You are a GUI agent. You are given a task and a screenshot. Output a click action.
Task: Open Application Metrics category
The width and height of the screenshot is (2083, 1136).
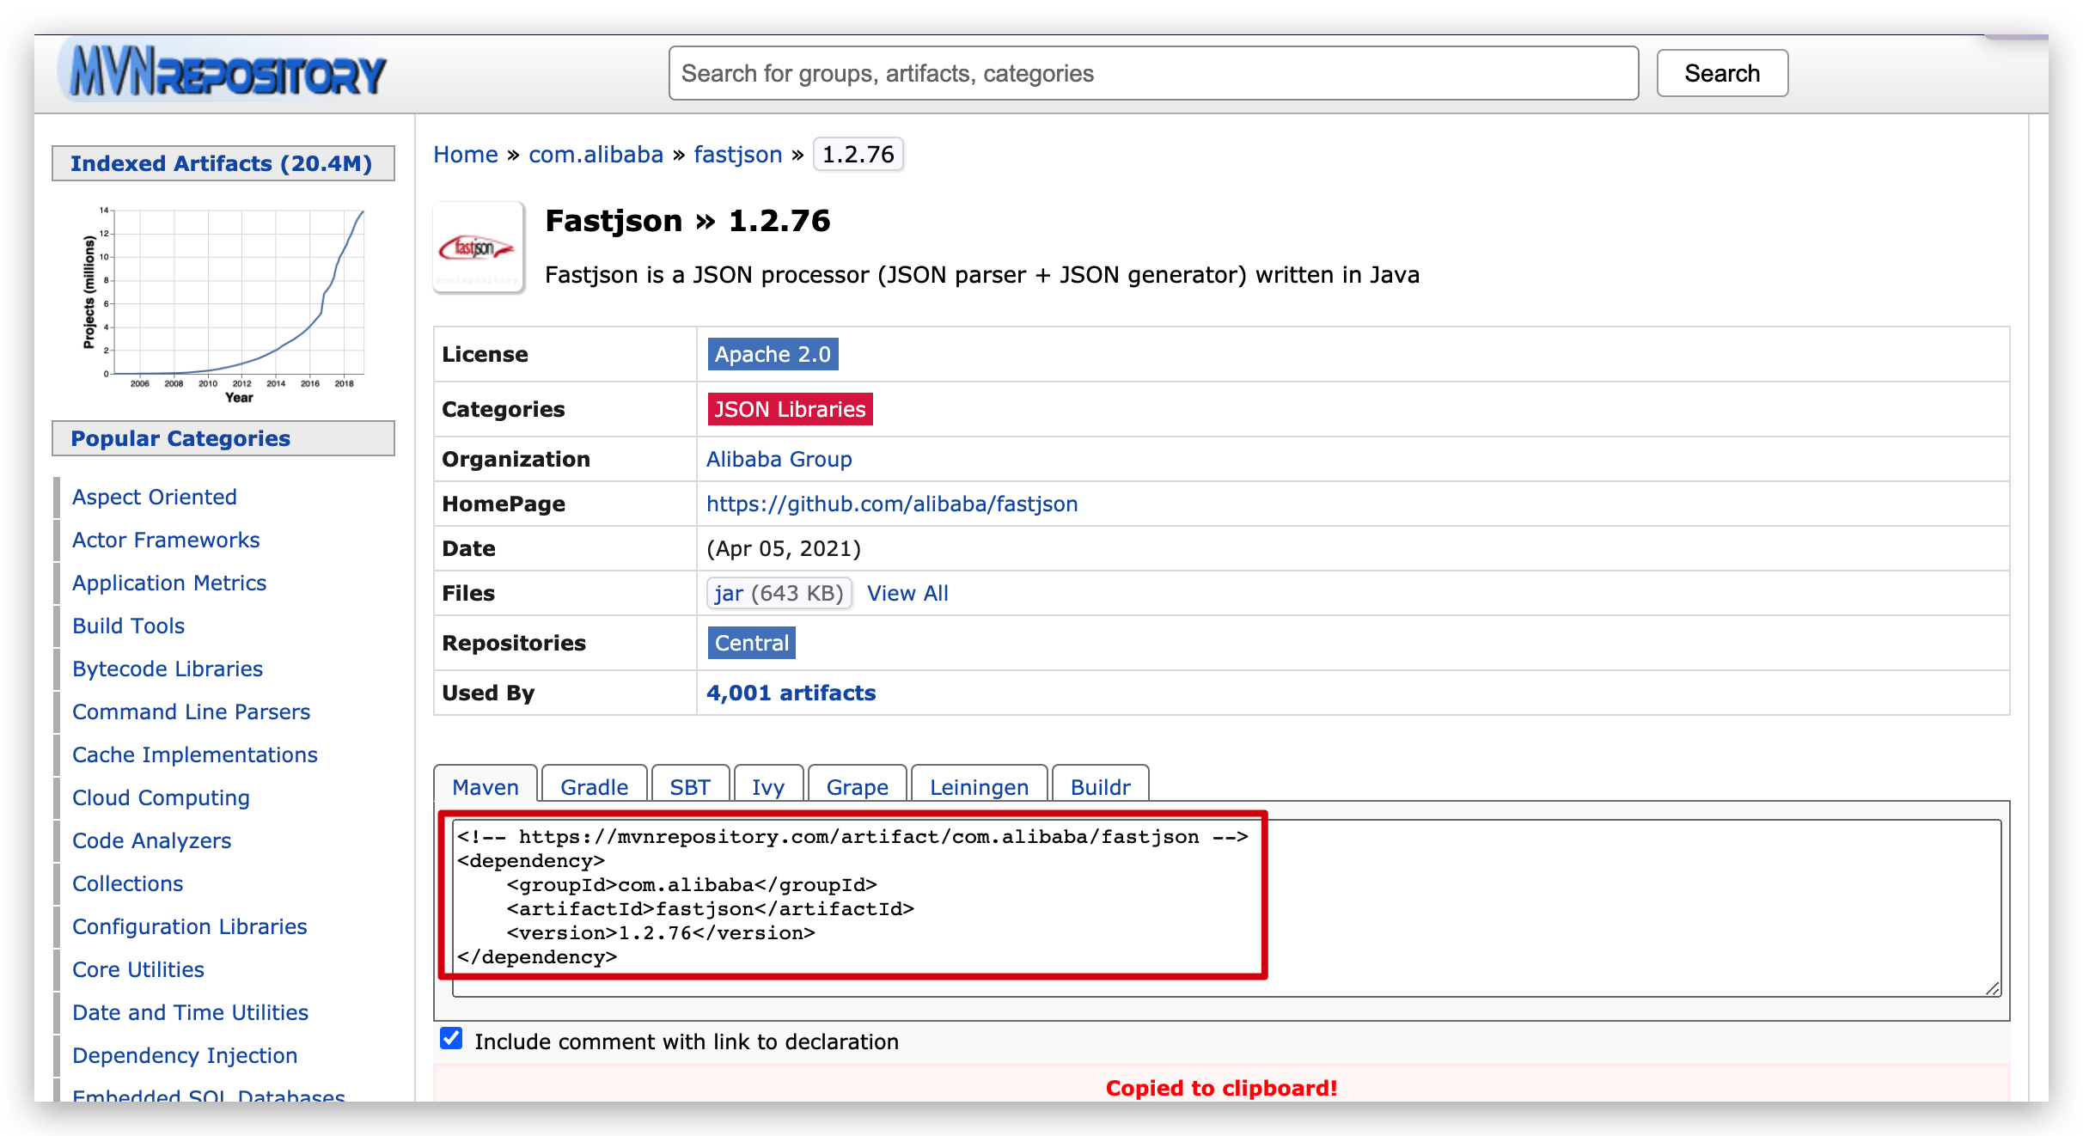point(169,583)
